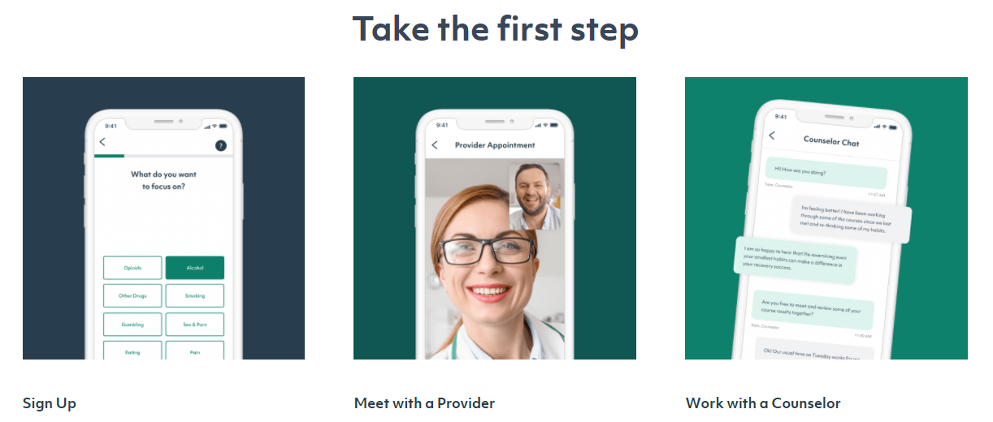Click the Meet with a Provider heading
The width and height of the screenshot is (993, 422).
(x=424, y=403)
